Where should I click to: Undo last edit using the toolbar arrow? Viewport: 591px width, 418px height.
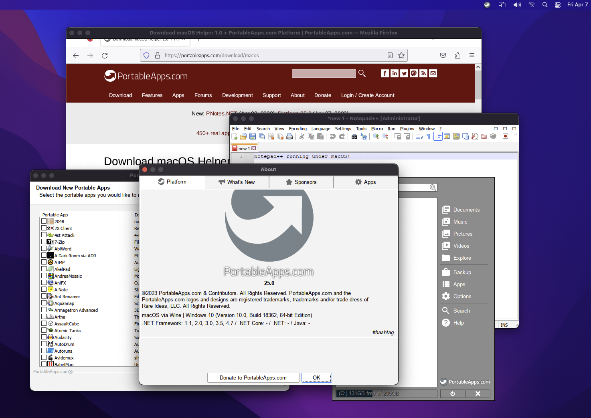coord(332,136)
